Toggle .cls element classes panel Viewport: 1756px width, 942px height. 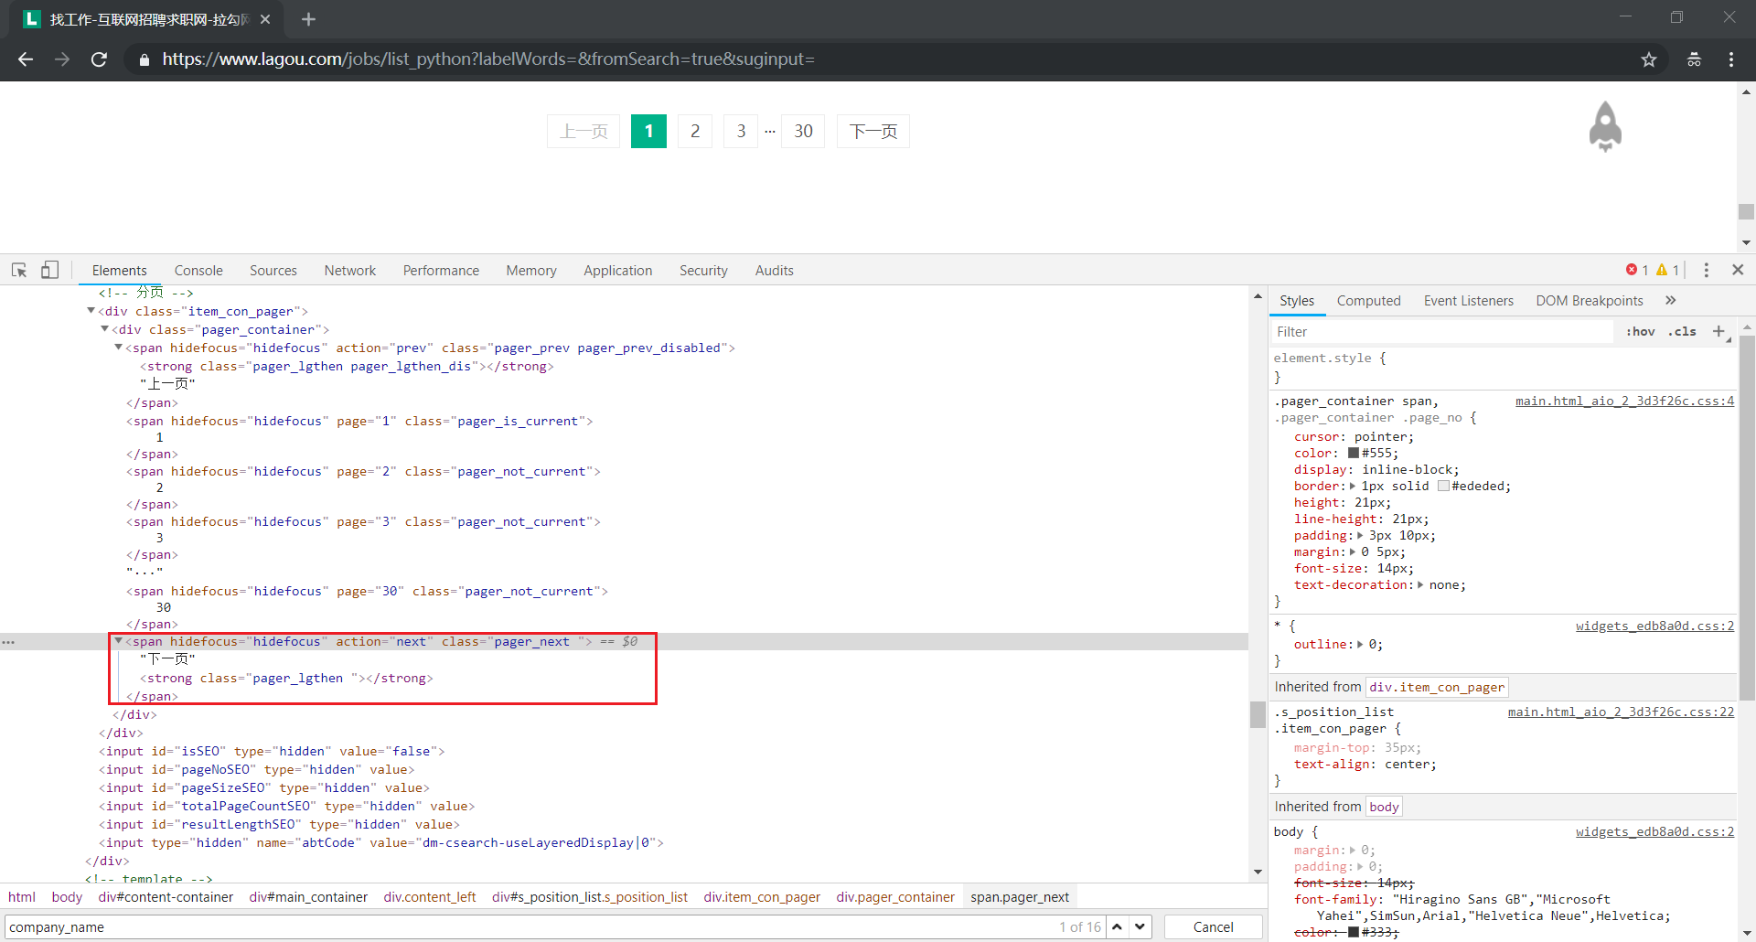pyautogui.click(x=1682, y=331)
